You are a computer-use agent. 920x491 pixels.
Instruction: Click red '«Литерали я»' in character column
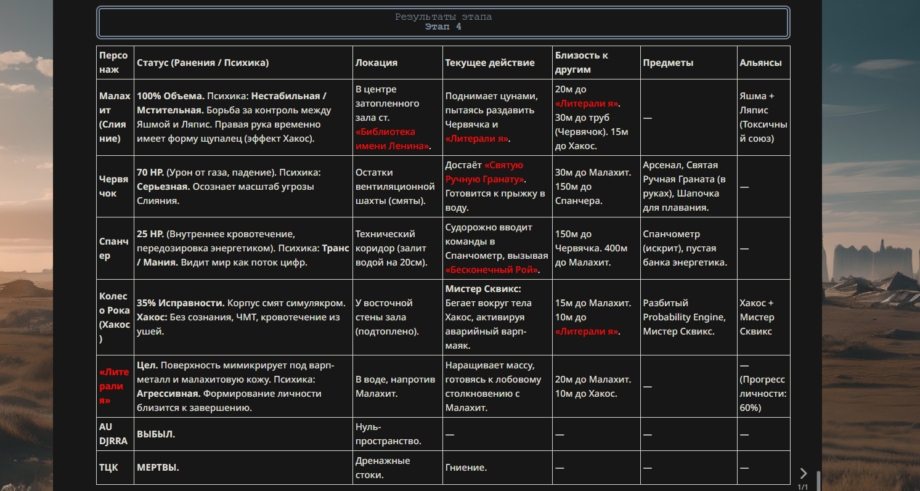[x=115, y=386]
